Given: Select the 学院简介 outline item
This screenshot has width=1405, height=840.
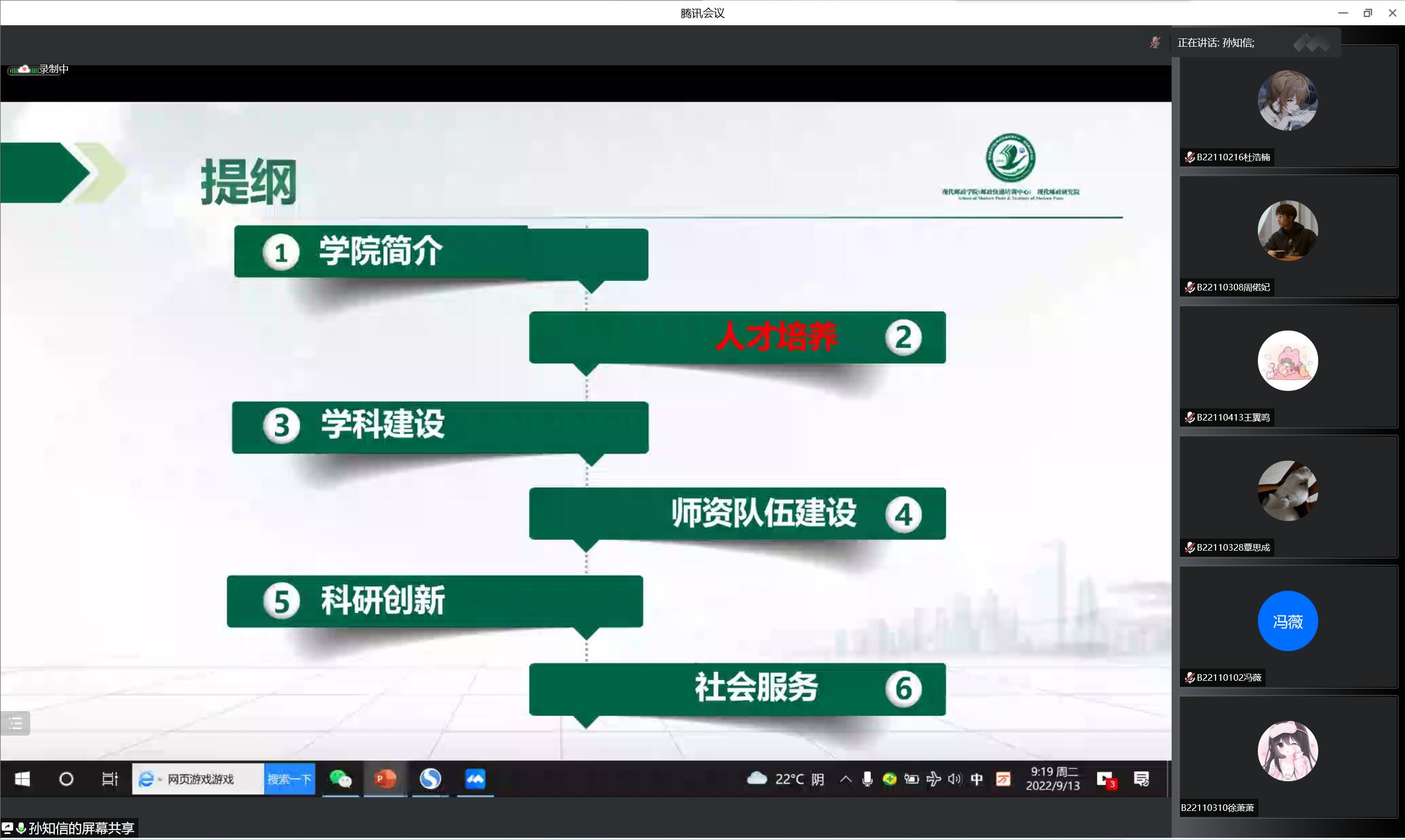Looking at the screenshot, I should (x=380, y=251).
